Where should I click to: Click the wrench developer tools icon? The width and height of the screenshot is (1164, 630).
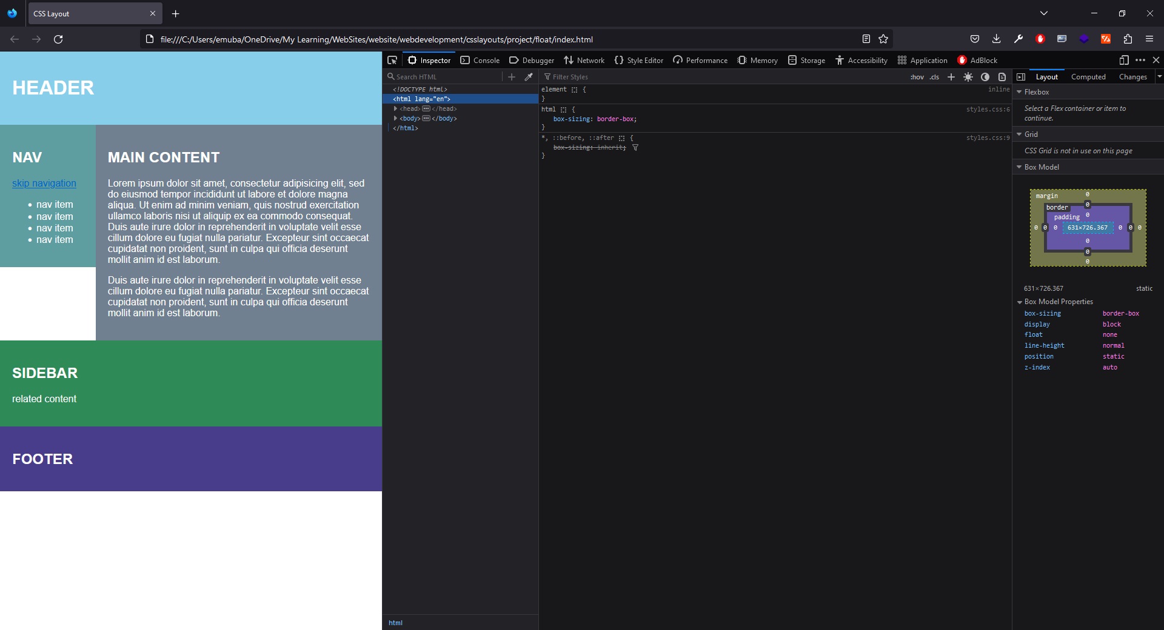(x=1018, y=39)
